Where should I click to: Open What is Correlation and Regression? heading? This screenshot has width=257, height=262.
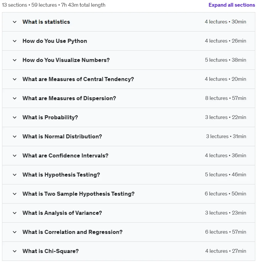pyautogui.click(x=72, y=232)
